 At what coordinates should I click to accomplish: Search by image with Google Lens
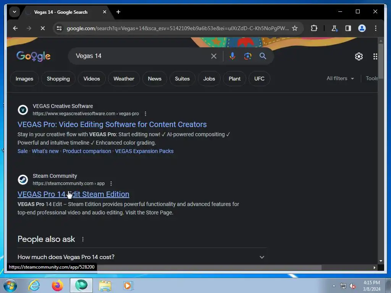[x=247, y=56]
